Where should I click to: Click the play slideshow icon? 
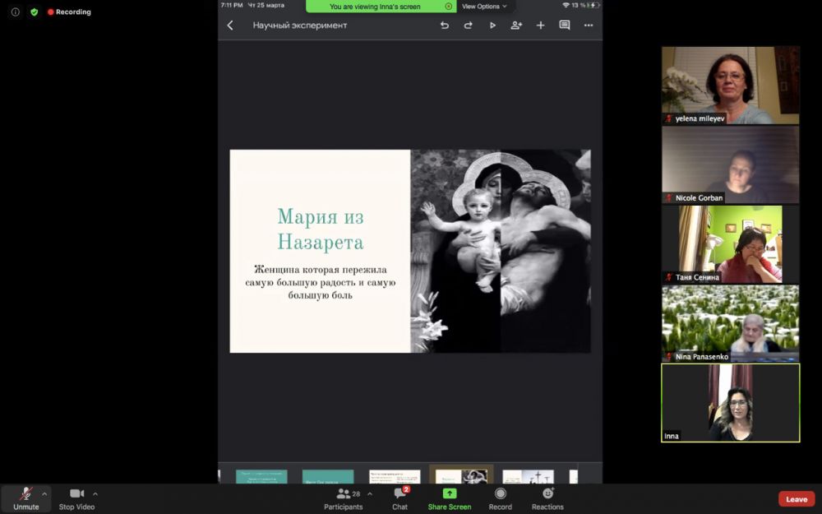492,25
